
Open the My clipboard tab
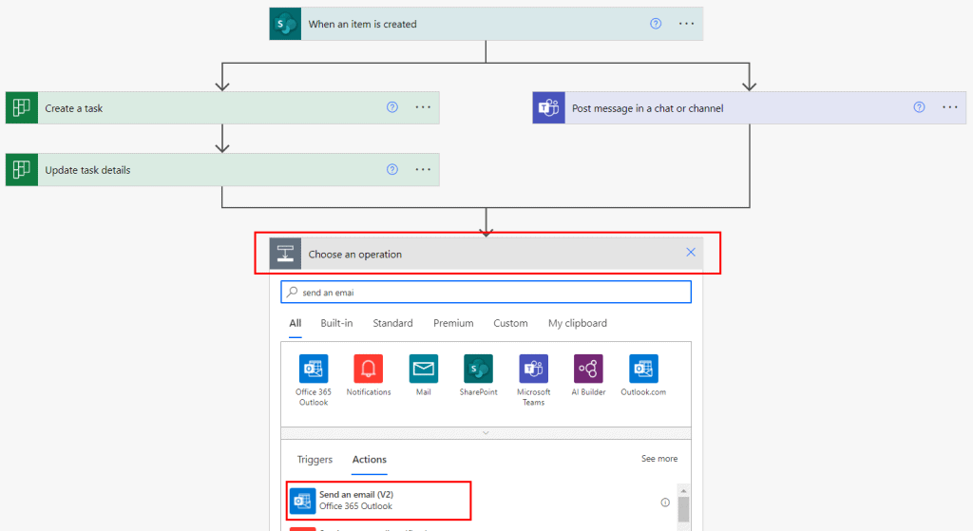(x=578, y=323)
